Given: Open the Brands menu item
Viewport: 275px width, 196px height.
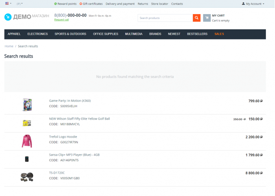Looking at the screenshot, I should pos(155,34).
